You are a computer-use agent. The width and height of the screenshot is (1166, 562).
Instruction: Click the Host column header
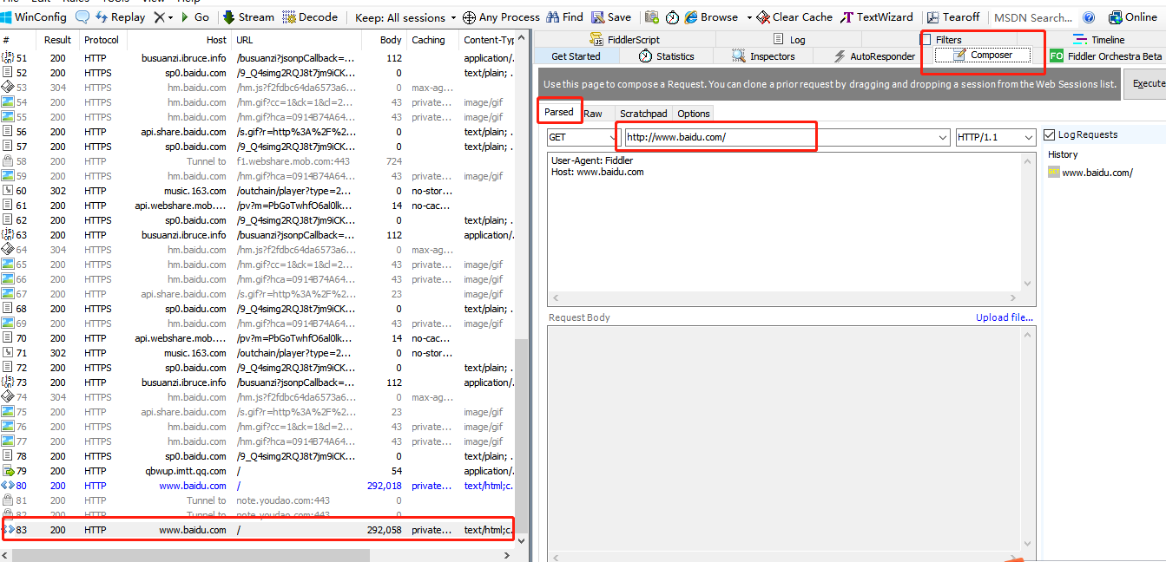180,40
